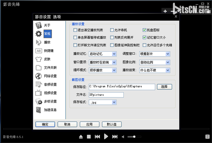212x143 pixels.
Task: Select the 常规 gear icon
Action: pos(39,34)
